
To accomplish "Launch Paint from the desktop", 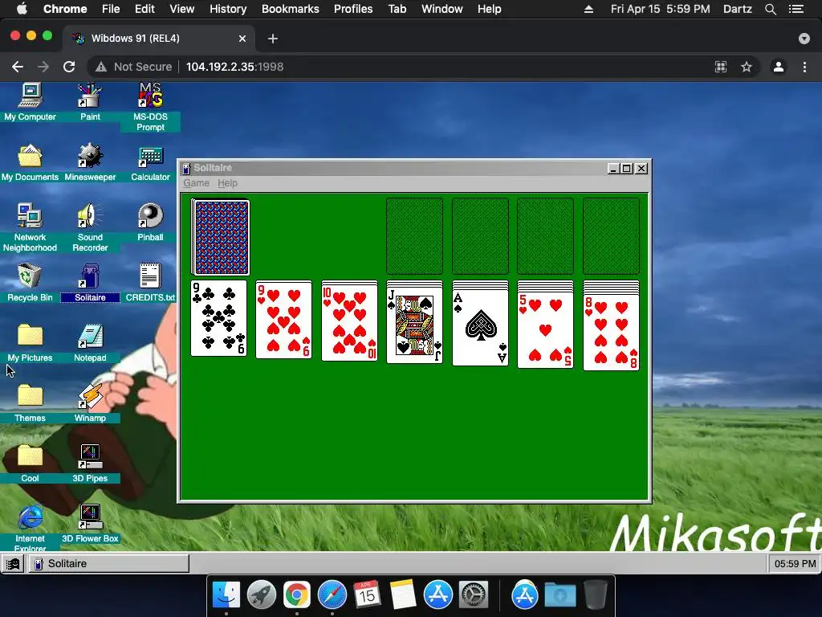I will click(x=90, y=102).
